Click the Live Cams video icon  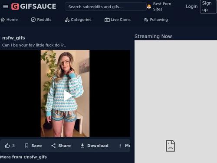tap(107, 20)
